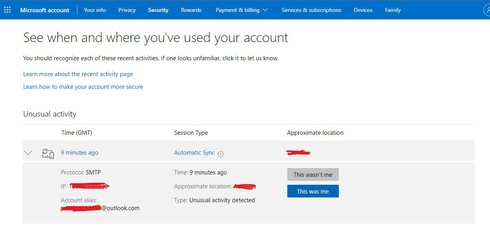Click the Unusual activity section heading

pyautogui.click(x=50, y=114)
